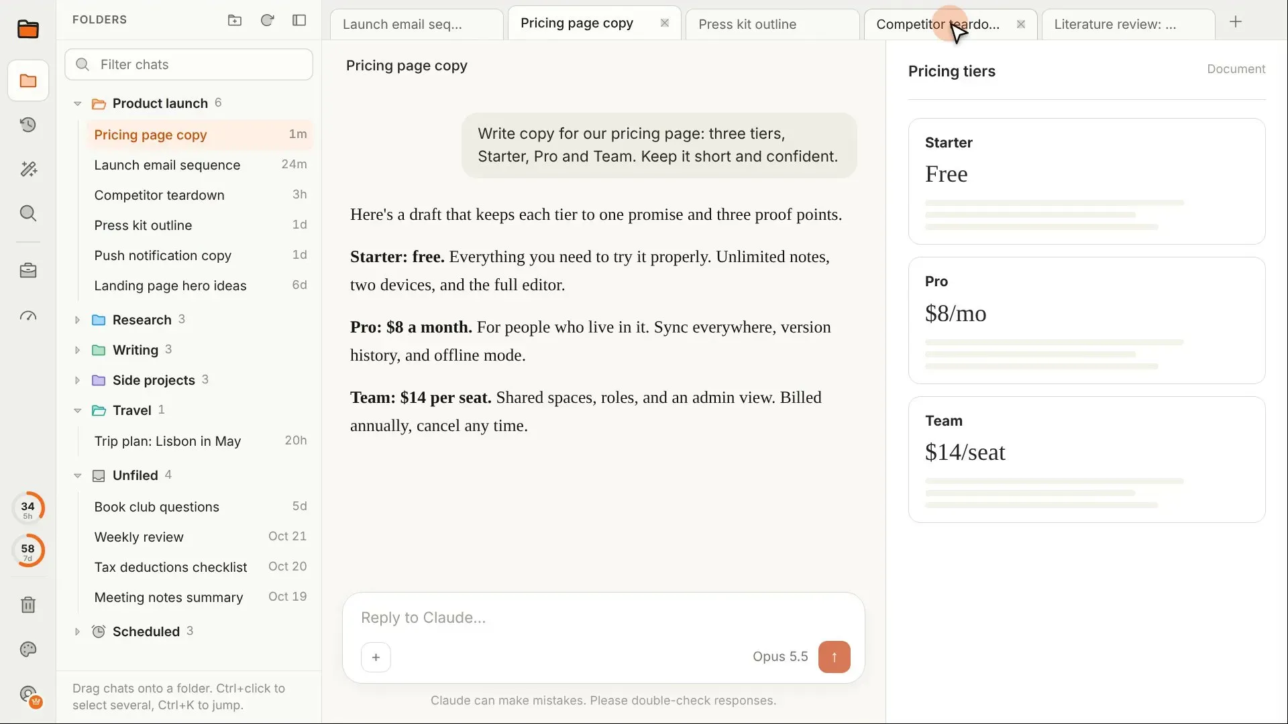Select the magic wand icon in the rail
The height and width of the screenshot is (724, 1288).
pyautogui.click(x=28, y=169)
